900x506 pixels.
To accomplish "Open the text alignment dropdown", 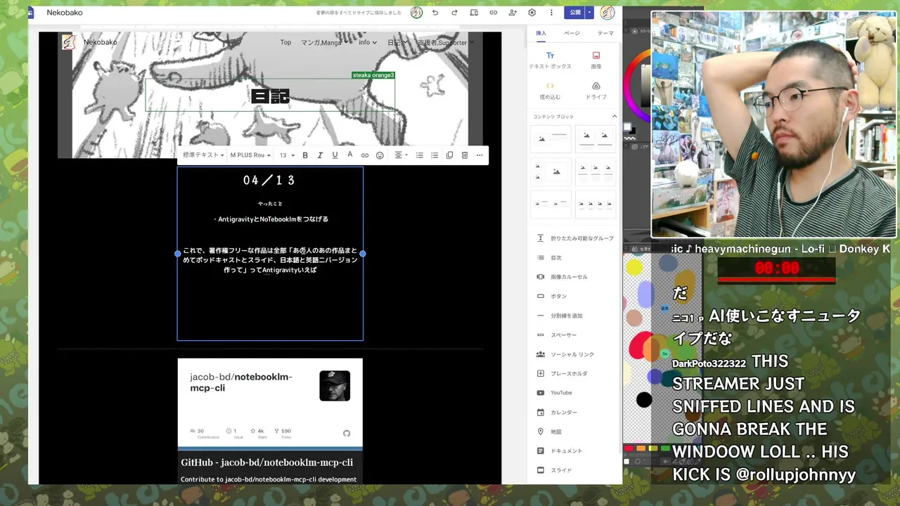I will (x=401, y=155).
